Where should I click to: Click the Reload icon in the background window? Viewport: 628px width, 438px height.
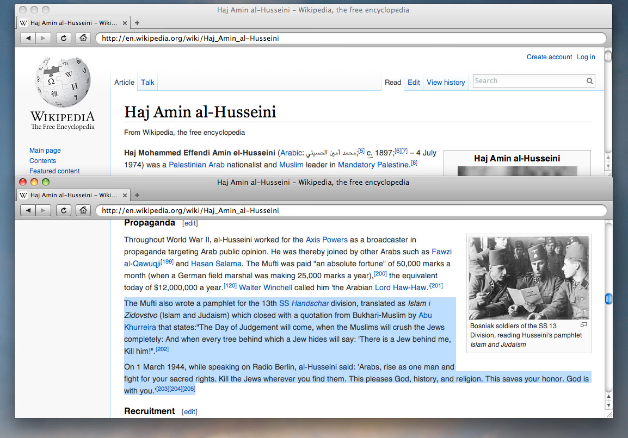[x=63, y=38]
